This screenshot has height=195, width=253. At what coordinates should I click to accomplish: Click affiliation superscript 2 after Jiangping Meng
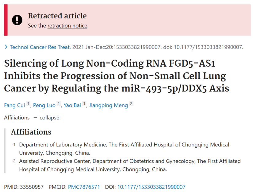tap(131, 103)
